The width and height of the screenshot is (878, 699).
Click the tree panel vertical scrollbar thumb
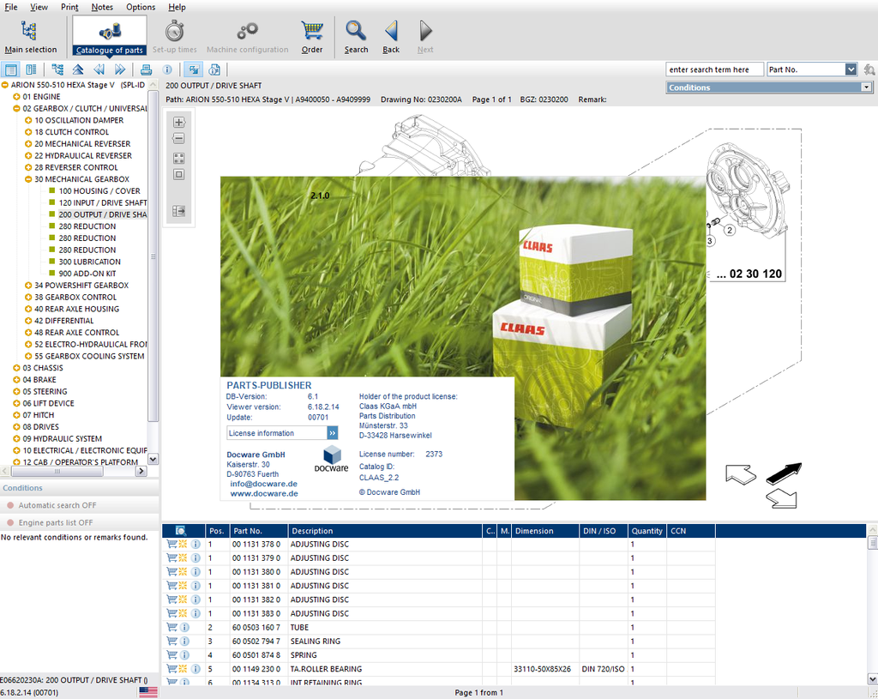pyautogui.click(x=153, y=255)
